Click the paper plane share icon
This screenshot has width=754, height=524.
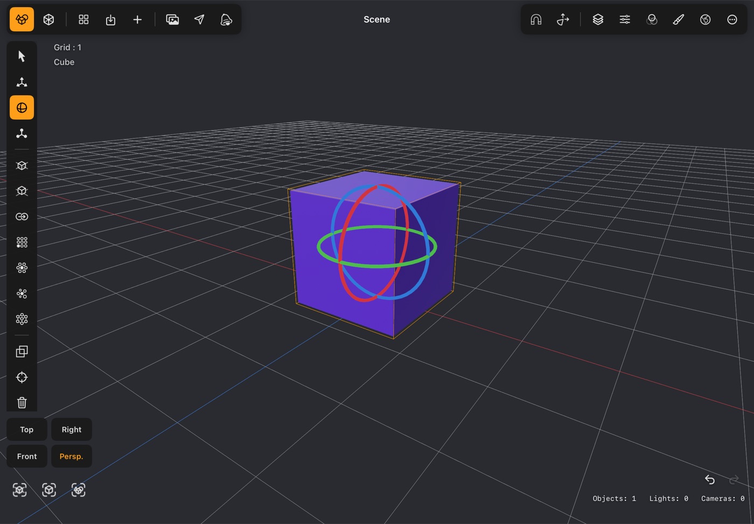(199, 19)
